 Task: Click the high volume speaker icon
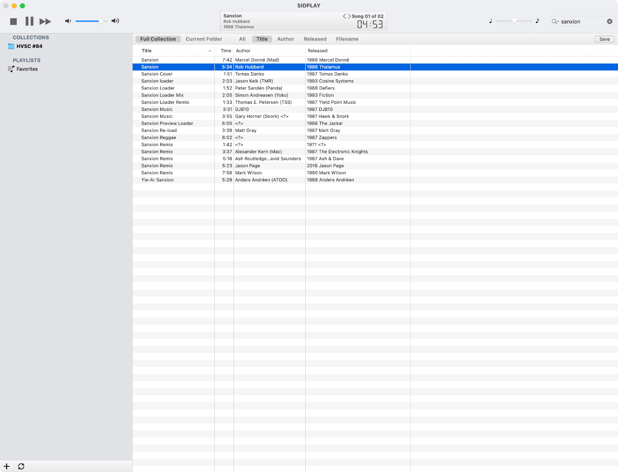click(x=115, y=21)
